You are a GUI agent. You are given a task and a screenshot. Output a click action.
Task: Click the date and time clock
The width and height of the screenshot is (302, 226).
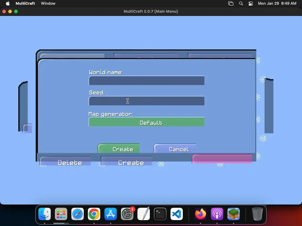277,3
